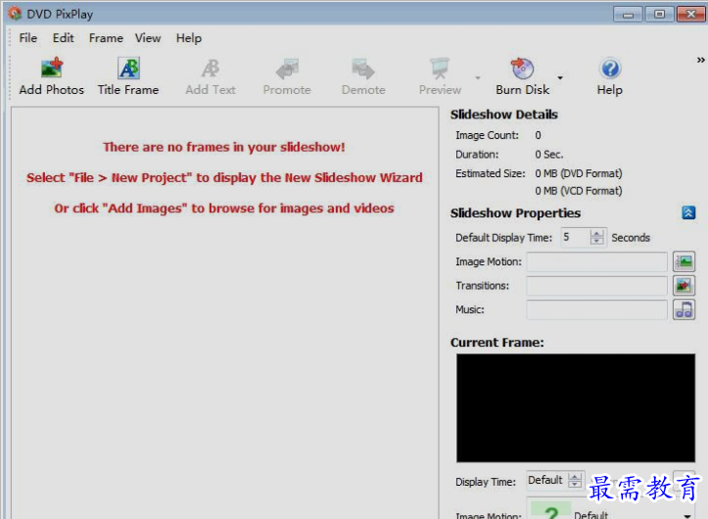Click the Current Frame black preview
708x519 pixels.
click(576, 408)
